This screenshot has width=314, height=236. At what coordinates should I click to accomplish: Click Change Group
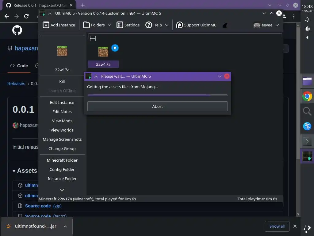coord(62,148)
